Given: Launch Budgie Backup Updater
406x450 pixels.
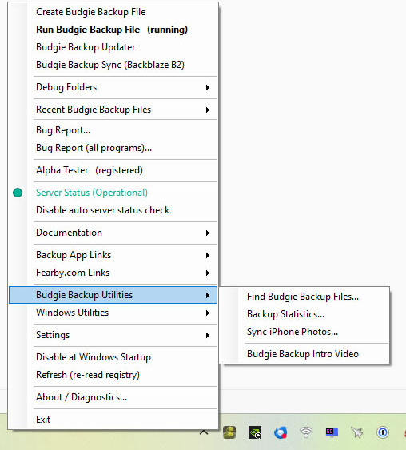Looking at the screenshot, I should pyautogui.click(x=113, y=47).
